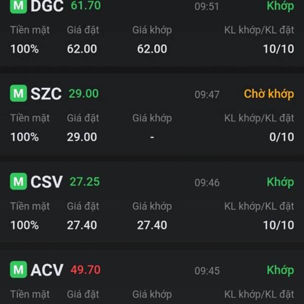
Task: Open the SZC stock symbol
Action: point(46,94)
